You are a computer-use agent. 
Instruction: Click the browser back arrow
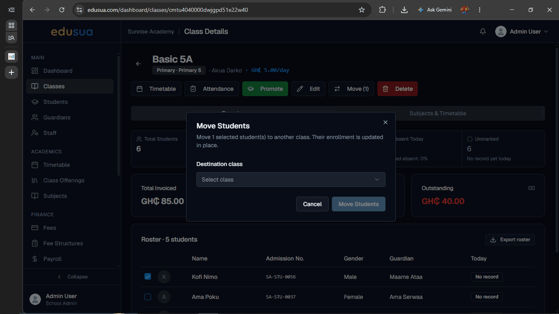(x=32, y=10)
